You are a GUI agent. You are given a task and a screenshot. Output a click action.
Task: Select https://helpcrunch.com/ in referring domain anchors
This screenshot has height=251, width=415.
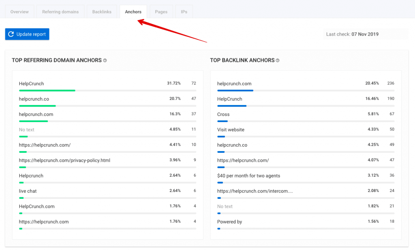[x=45, y=145]
